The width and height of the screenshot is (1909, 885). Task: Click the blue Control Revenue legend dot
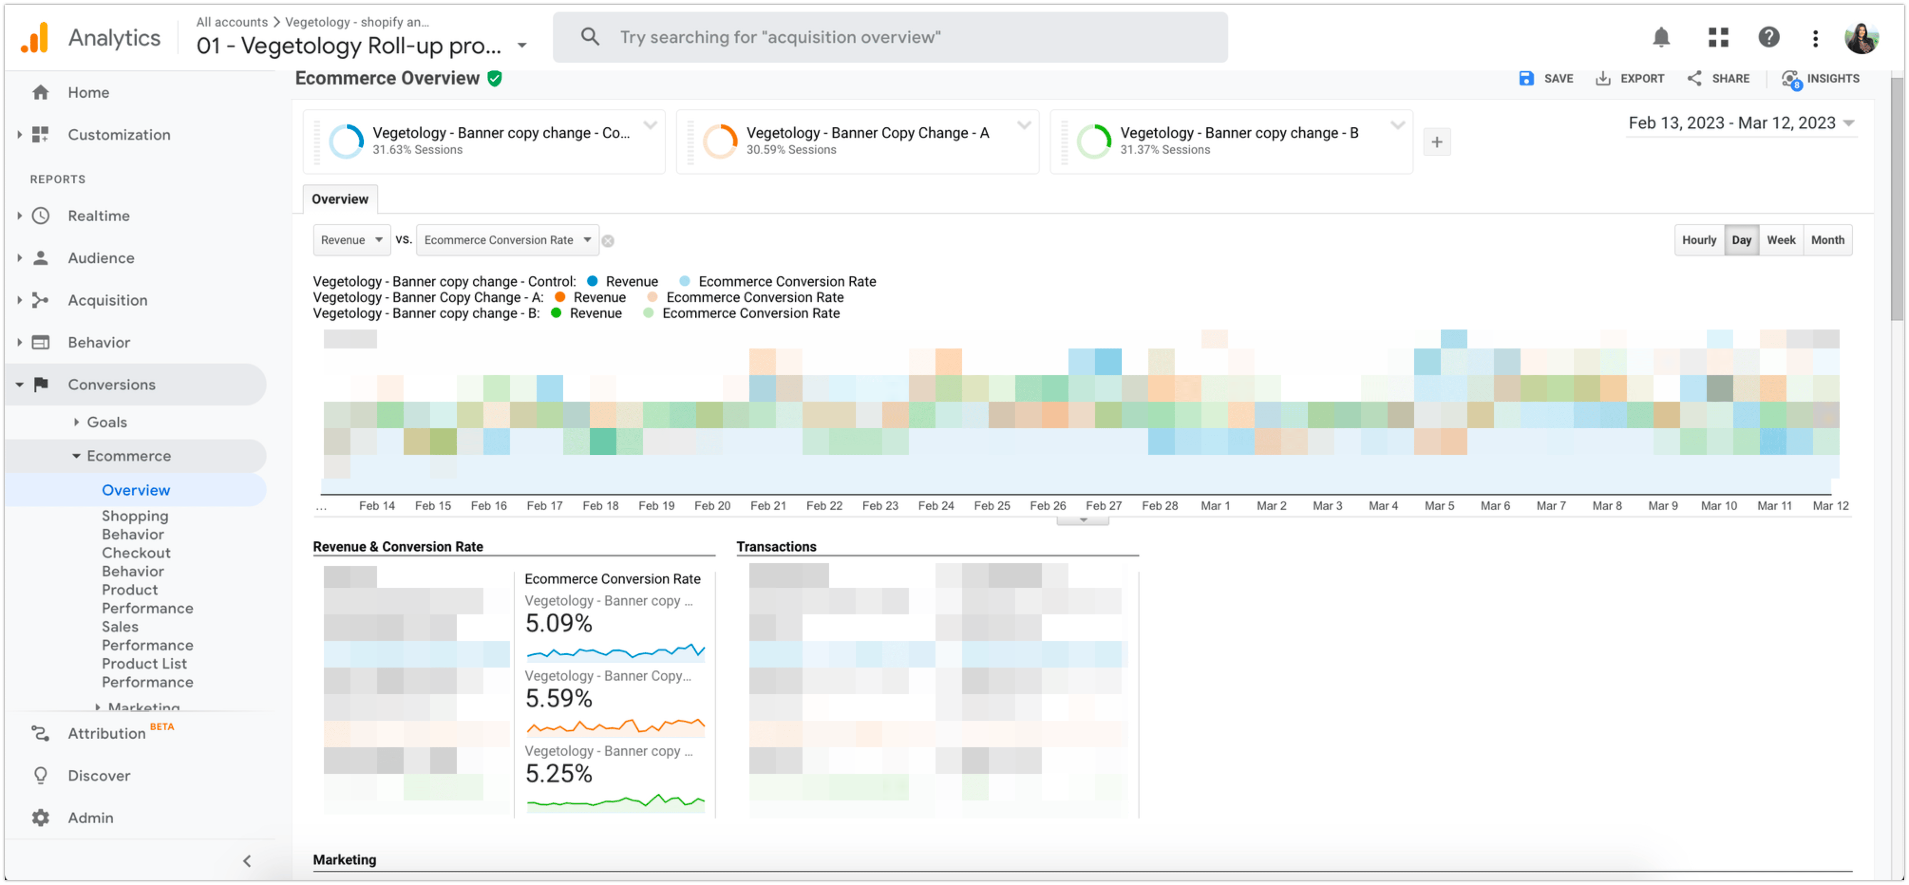click(x=592, y=282)
